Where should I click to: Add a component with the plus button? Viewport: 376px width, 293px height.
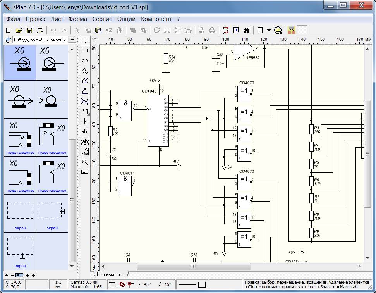pos(7,275)
